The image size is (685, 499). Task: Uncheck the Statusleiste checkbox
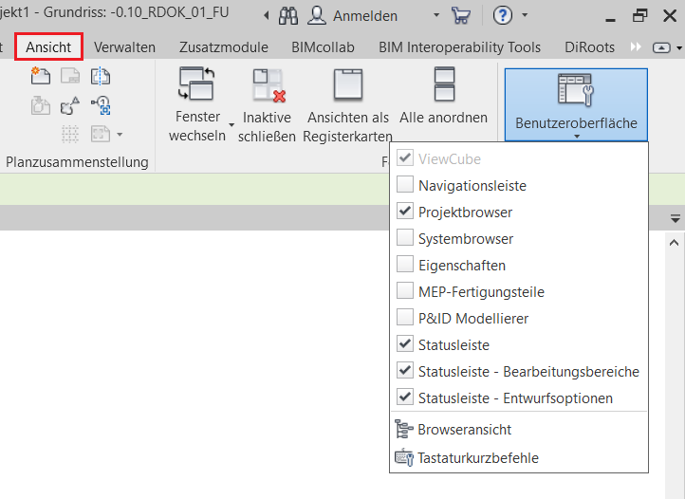[405, 343]
